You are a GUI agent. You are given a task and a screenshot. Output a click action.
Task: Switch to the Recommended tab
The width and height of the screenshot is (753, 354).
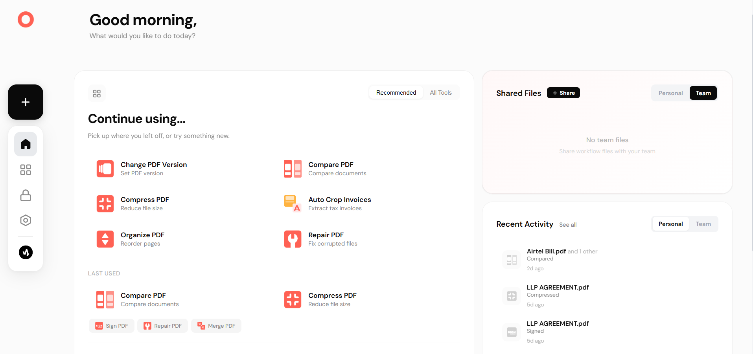pos(396,93)
